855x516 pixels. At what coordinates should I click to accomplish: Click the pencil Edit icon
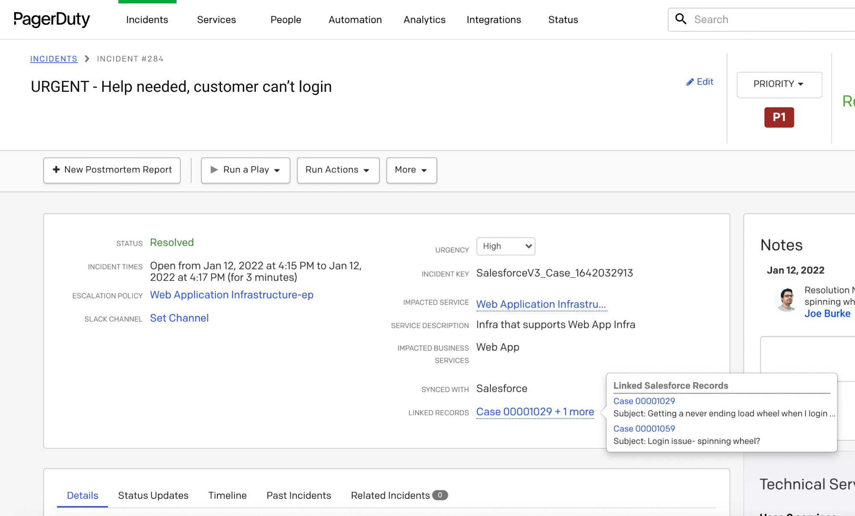690,82
